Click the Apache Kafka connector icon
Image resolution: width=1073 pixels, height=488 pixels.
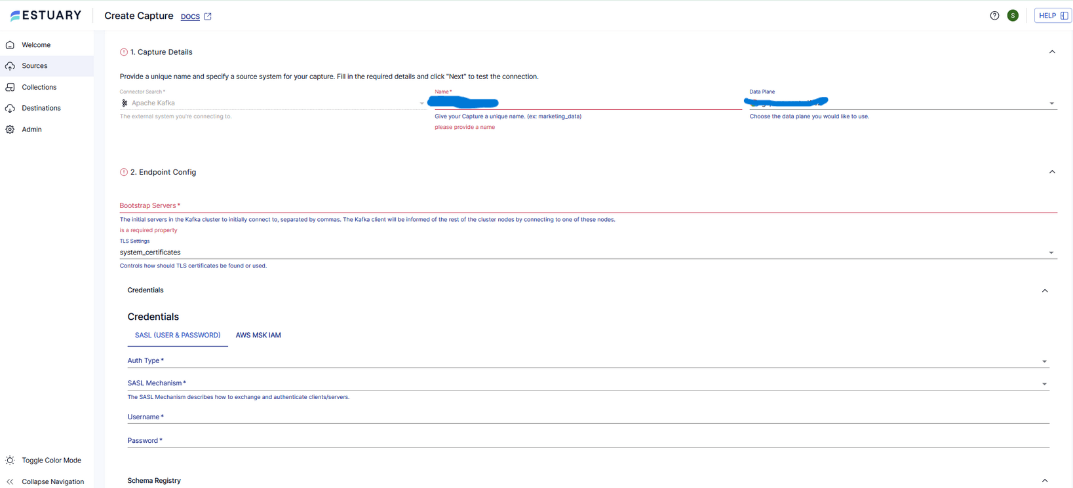point(125,103)
